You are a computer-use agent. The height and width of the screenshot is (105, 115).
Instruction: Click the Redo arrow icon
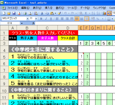73,13
